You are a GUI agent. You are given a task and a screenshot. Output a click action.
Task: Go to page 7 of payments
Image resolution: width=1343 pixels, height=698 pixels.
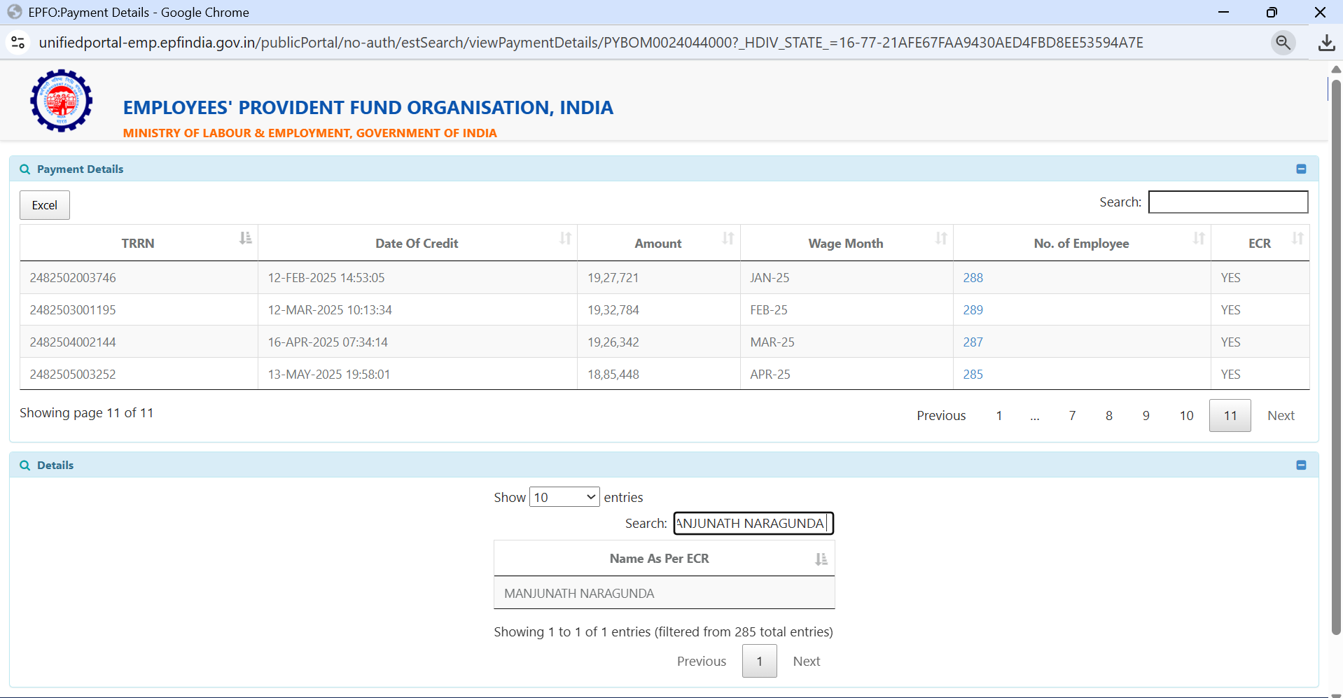click(1072, 416)
